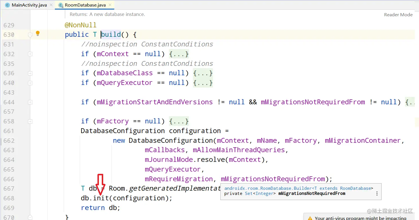Screen dimensions: 419x220
Task: Click Set type link in tooltip
Action: (249, 193)
